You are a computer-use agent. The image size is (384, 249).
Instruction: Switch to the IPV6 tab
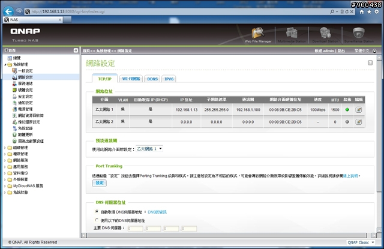coord(169,79)
